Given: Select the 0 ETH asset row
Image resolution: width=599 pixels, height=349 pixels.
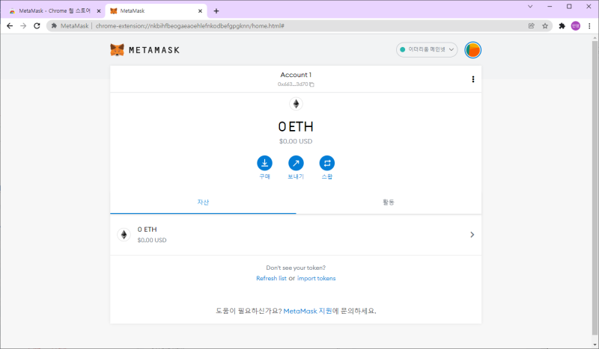Looking at the screenshot, I should coord(296,235).
